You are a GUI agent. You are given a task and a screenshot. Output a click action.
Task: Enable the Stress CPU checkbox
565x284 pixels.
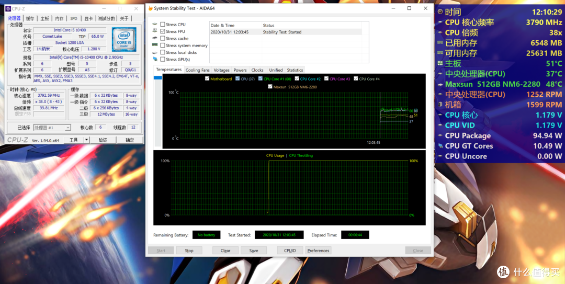[163, 24]
